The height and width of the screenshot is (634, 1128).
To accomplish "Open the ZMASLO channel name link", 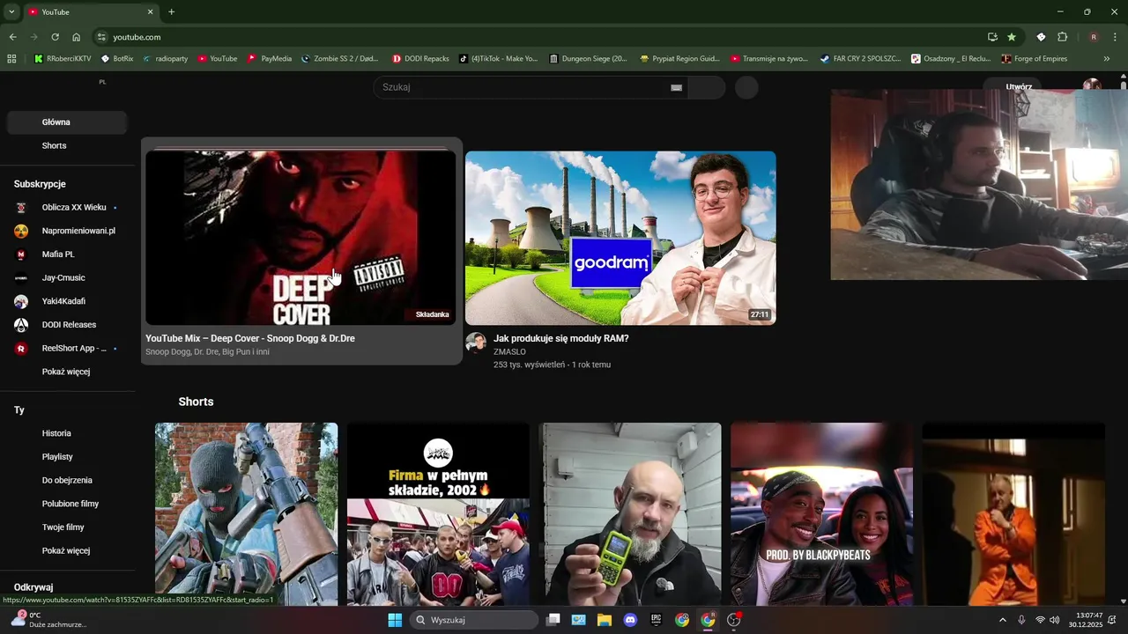I will click(509, 351).
